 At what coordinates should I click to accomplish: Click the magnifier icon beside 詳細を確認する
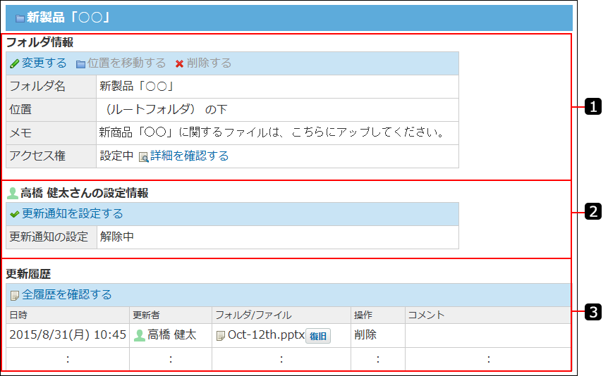click(143, 157)
